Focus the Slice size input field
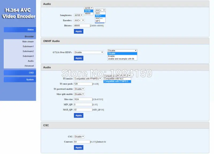214x154 pixels. tap(83, 99)
